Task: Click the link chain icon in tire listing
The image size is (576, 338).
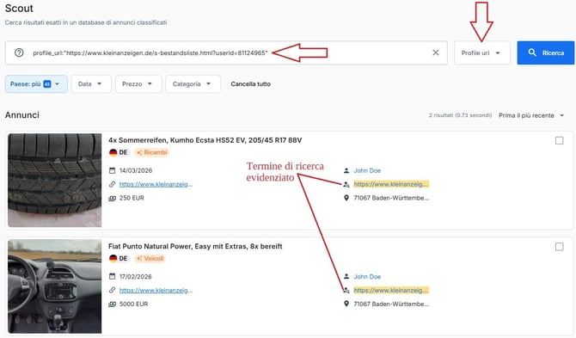Action: pyautogui.click(x=112, y=184)
